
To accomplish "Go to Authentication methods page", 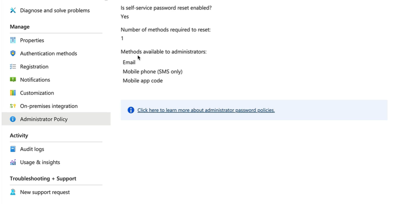I will pos(49,53).
